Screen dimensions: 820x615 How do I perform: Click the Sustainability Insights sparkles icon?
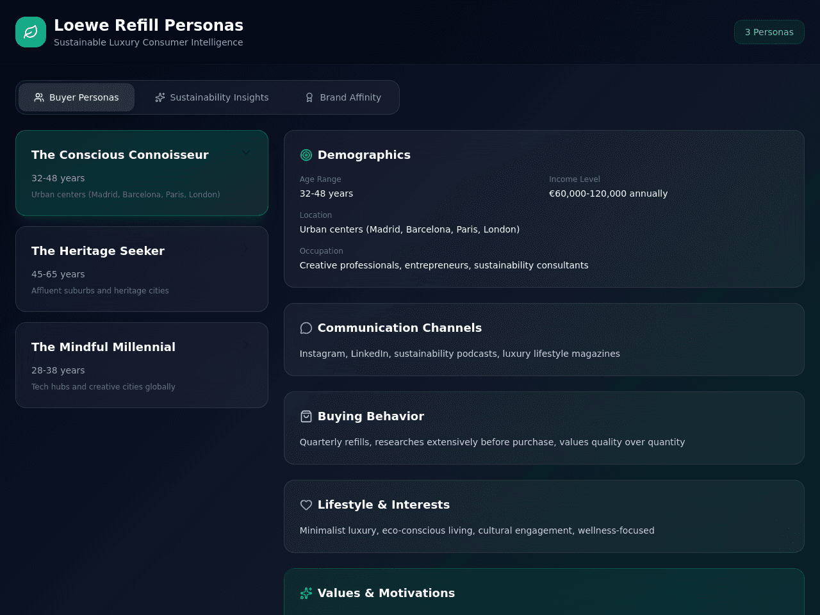[x=160, y=97]
